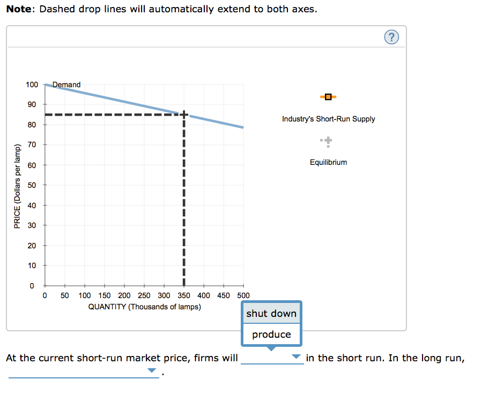489x395 pixels.
Task: Click the small square inside the supply icon
Action: tap(328, 97)
